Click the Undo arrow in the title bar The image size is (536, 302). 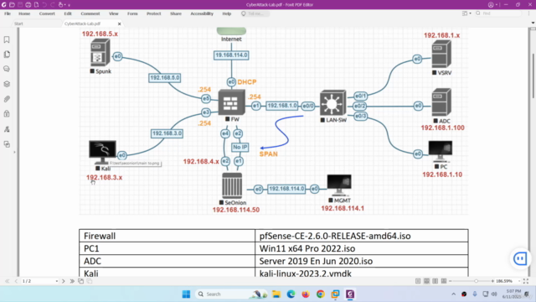pyautogui.click(x=44, y=5)
